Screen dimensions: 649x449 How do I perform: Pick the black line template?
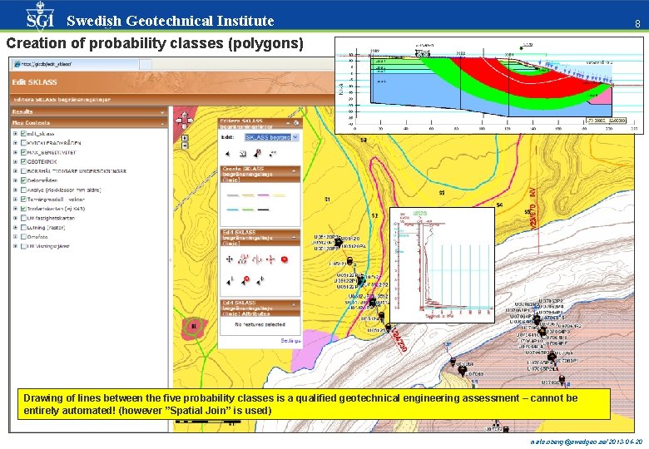click(x=263, y=210)
